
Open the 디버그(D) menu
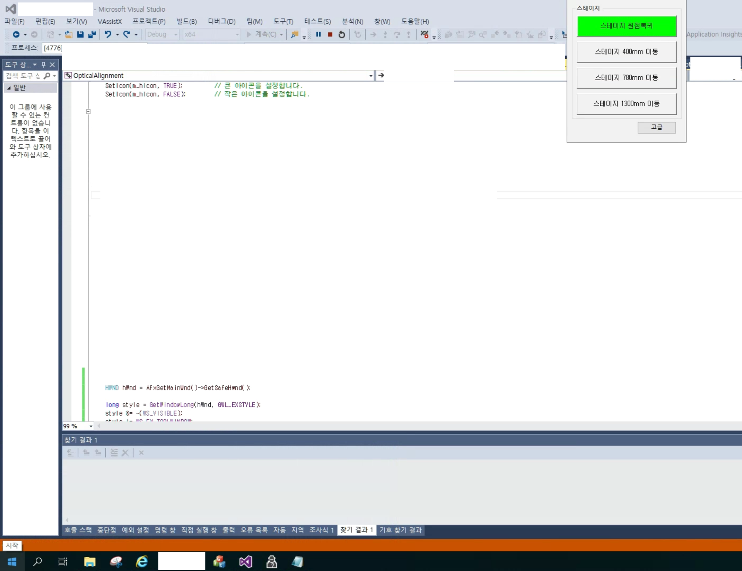221,22
